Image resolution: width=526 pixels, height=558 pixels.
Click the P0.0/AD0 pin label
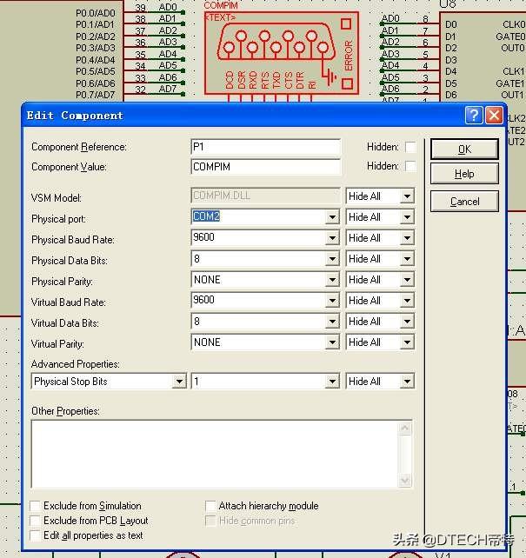96,13
